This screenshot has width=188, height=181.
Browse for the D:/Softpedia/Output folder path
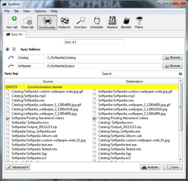(x=172, y=66)
